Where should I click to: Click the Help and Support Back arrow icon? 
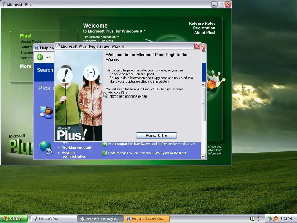[40, 57]
